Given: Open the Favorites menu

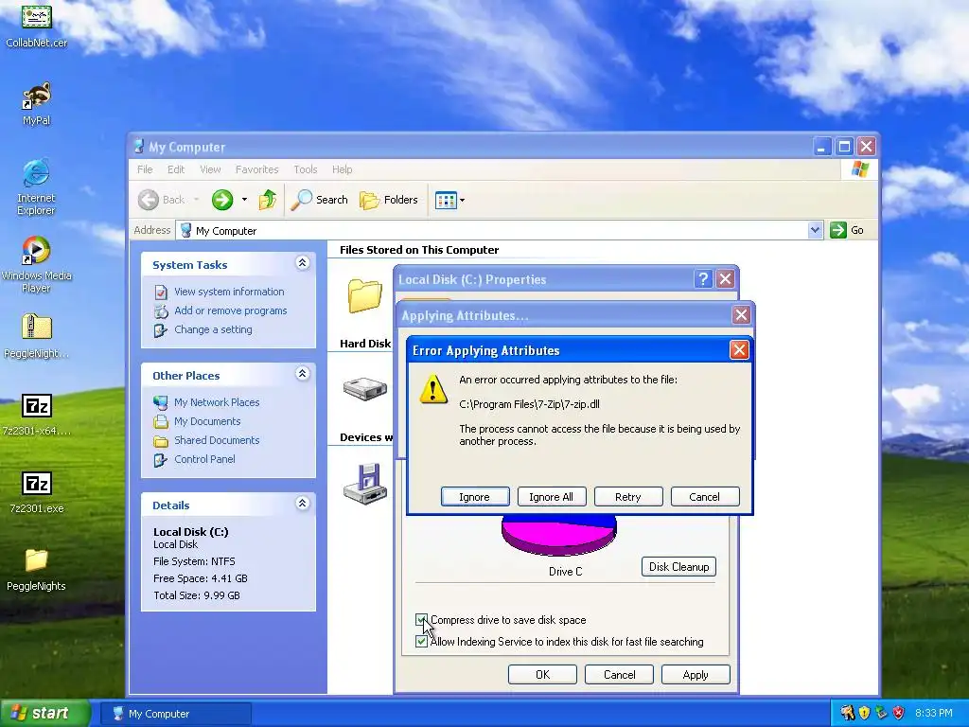Looking at the screenshot, I should [257, 169].
